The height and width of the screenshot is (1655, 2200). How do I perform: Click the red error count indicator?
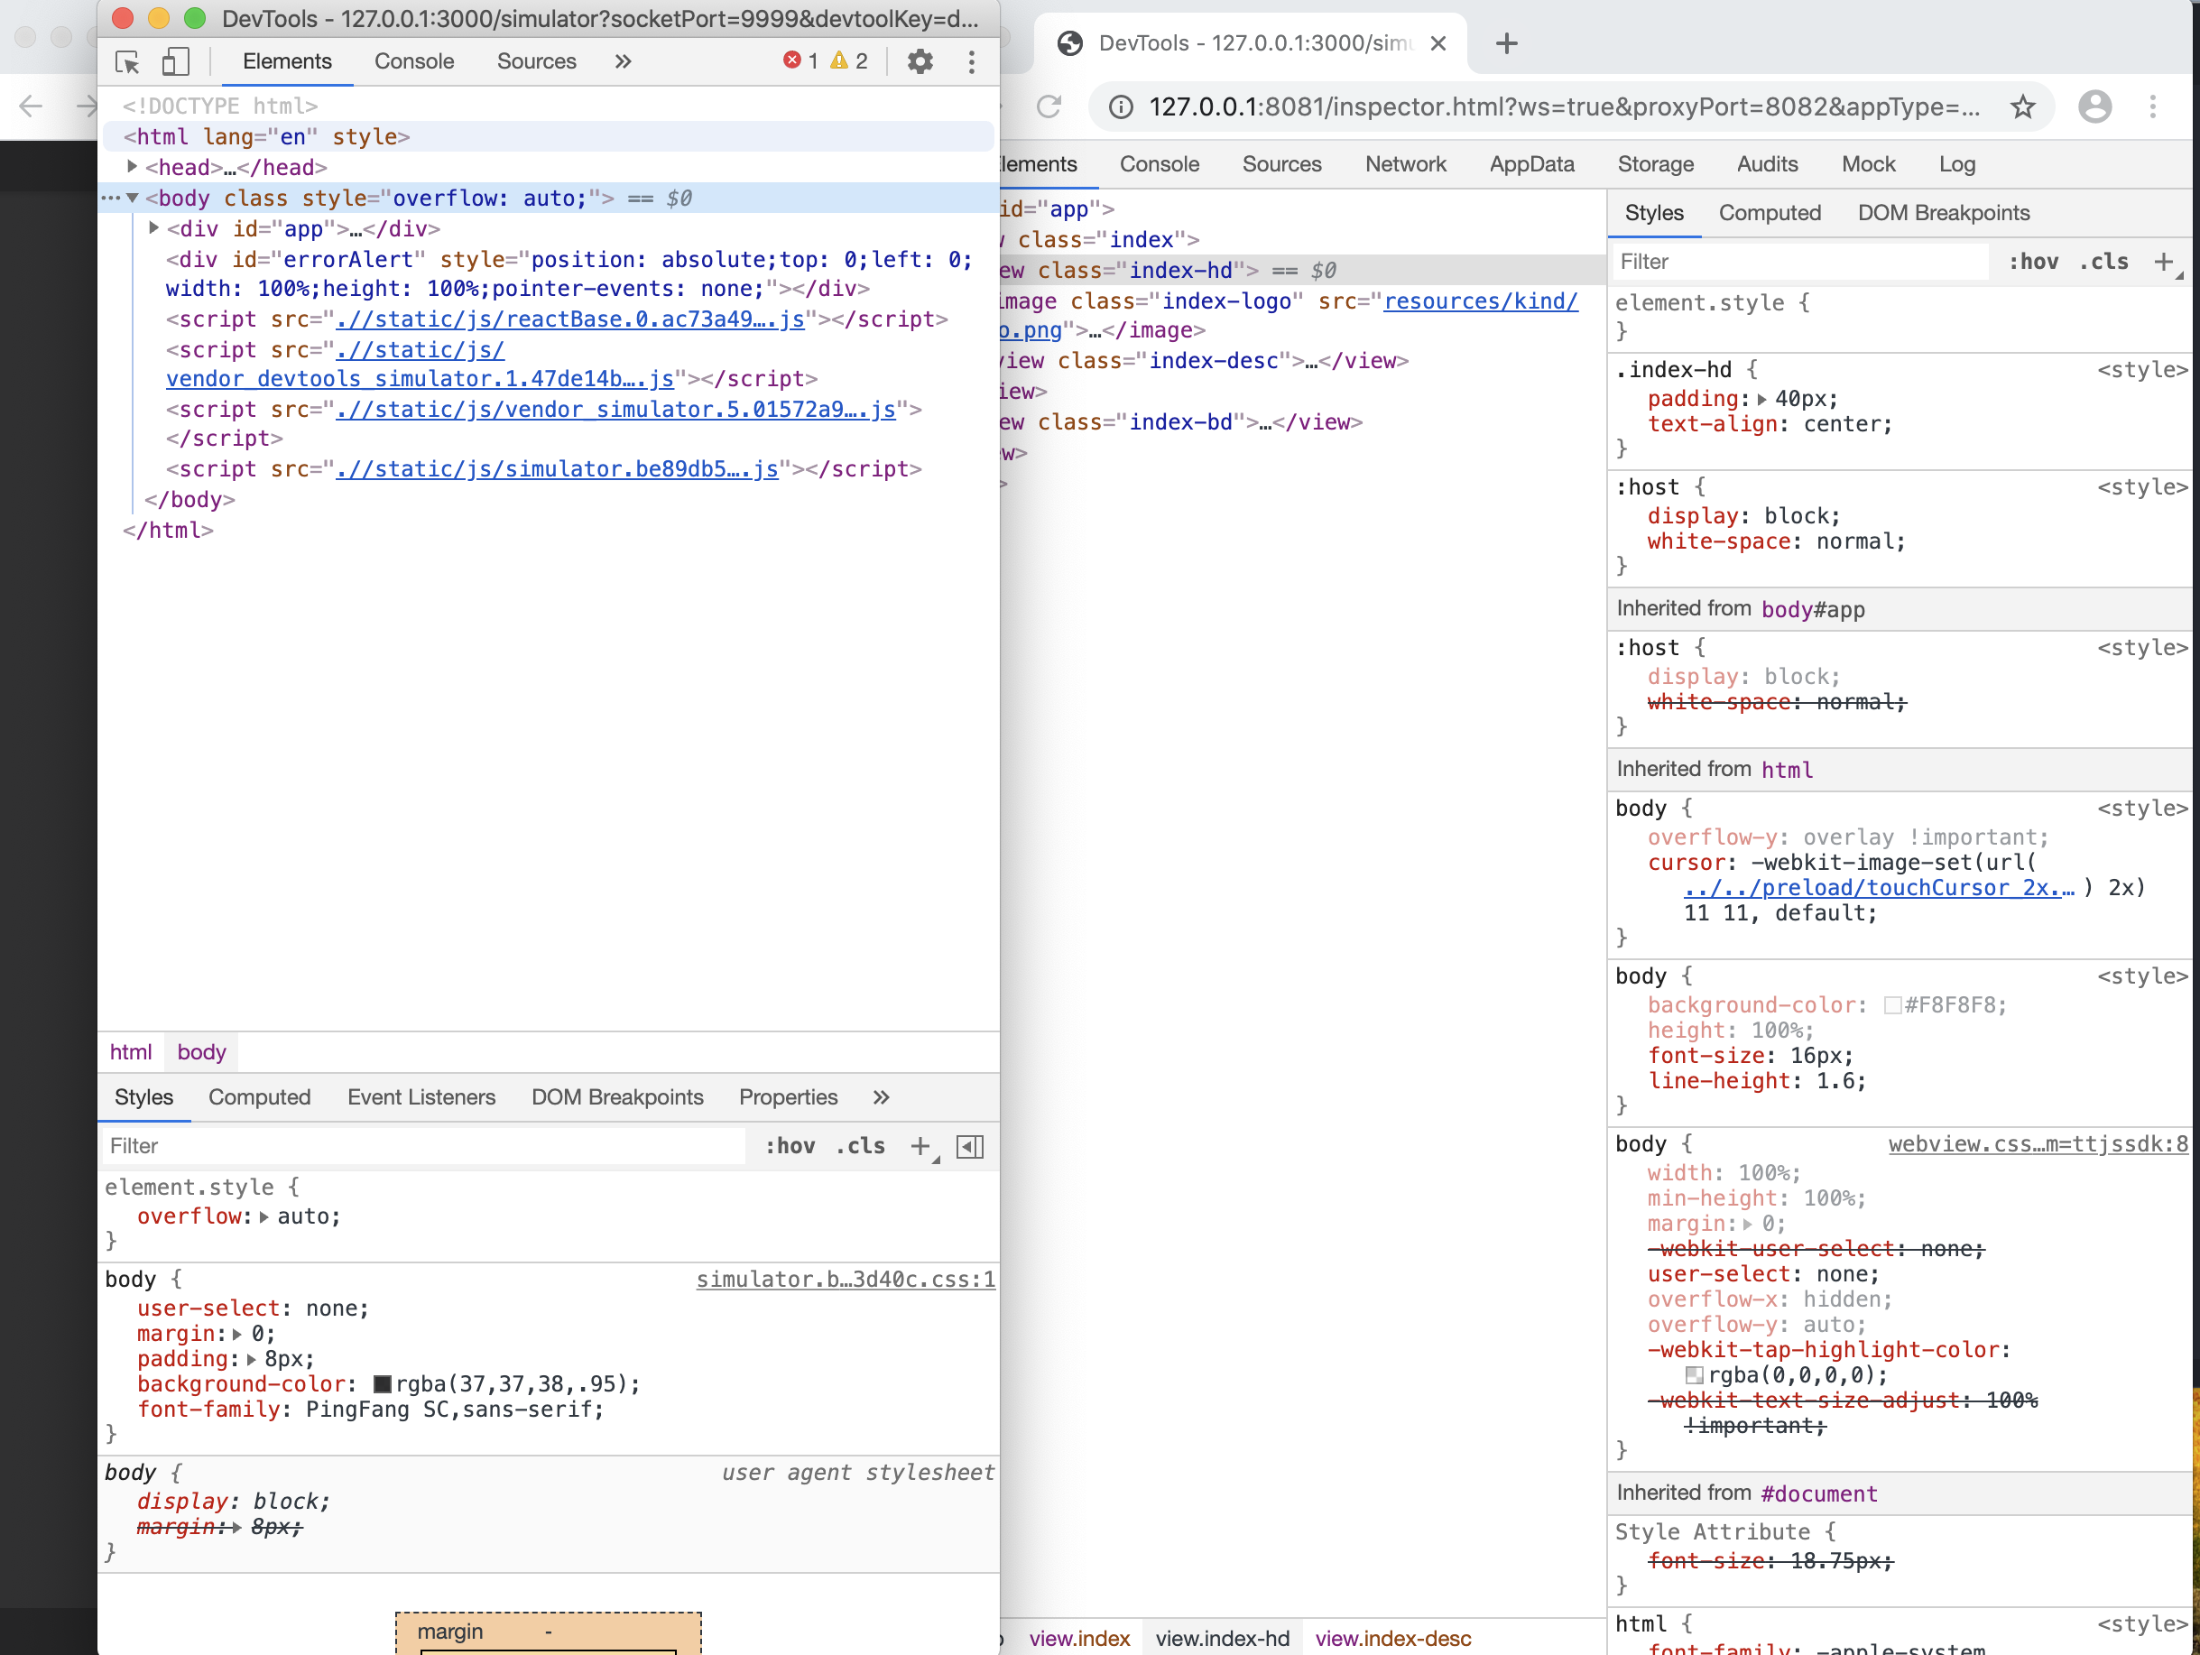click(800, 61)
